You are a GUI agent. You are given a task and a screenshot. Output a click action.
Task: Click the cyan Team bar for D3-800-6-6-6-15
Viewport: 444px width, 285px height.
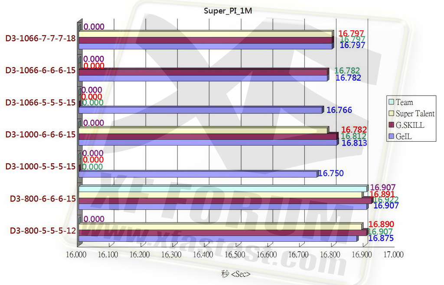[x=223, y=188]
